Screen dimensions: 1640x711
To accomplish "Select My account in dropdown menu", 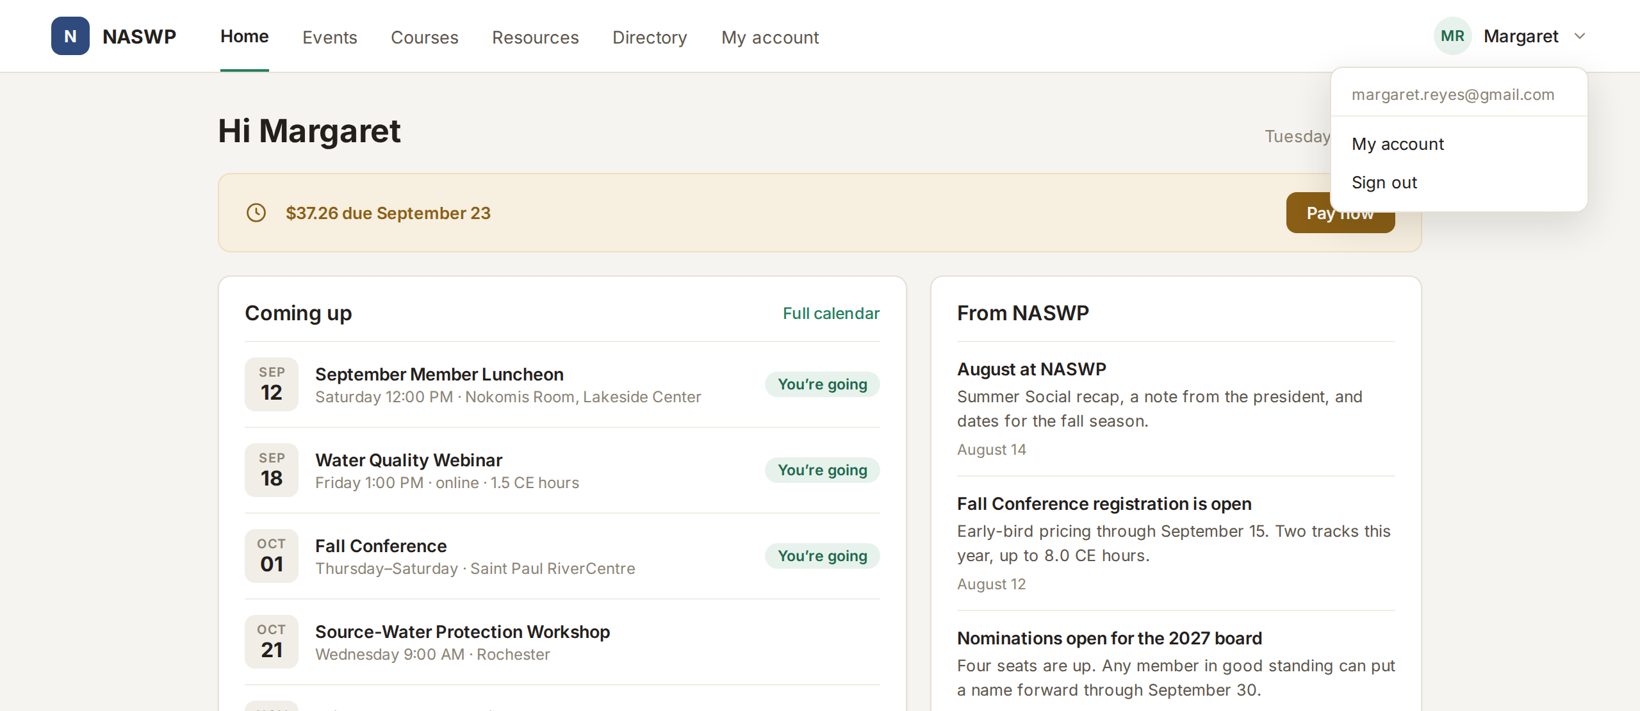I will click(x=1398, y=144).
